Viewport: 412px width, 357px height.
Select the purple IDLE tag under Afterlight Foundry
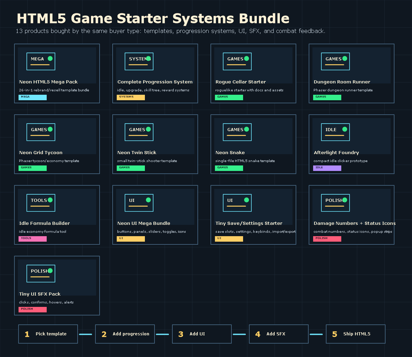[327, 168]
